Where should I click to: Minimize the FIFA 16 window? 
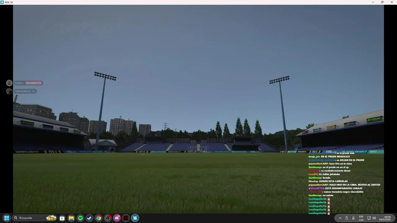point(373,2)
